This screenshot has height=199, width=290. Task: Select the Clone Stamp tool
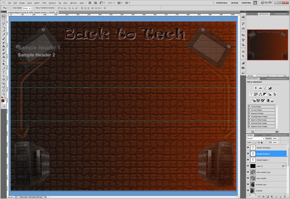4,46
